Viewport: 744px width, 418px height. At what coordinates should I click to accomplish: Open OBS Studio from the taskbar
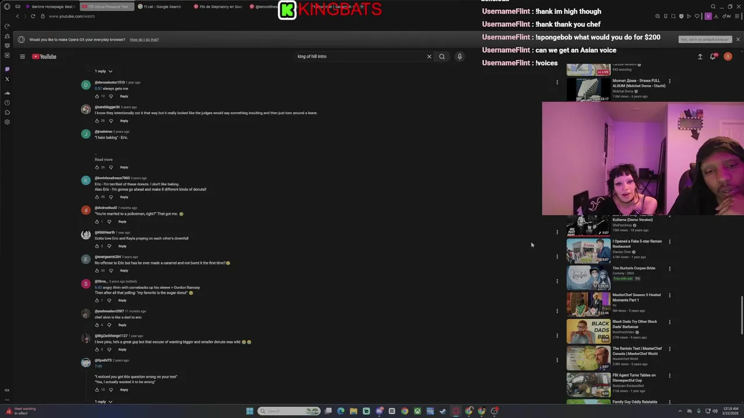(x=494, y=411)
